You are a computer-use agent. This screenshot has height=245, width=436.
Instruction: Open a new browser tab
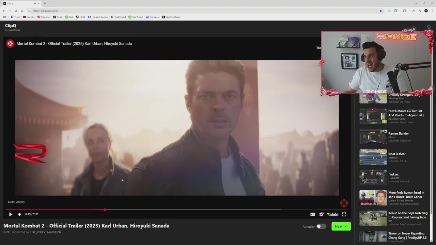click(x=45, y=3)
